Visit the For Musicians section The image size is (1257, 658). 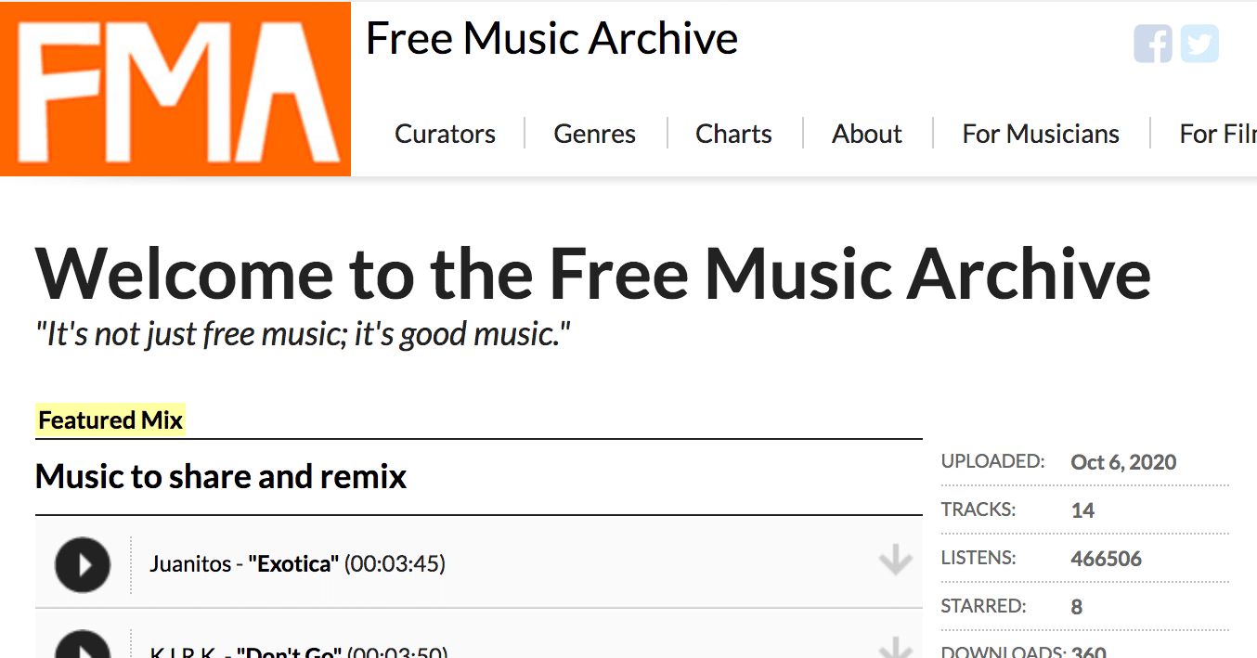(x=1040, y=134)
